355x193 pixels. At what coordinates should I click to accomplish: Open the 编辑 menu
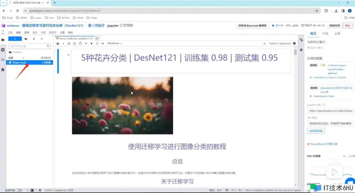click(18, 32)
